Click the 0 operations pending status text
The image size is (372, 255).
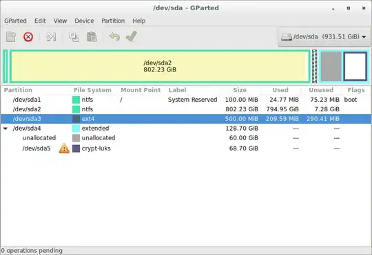[x=32, y=250]
